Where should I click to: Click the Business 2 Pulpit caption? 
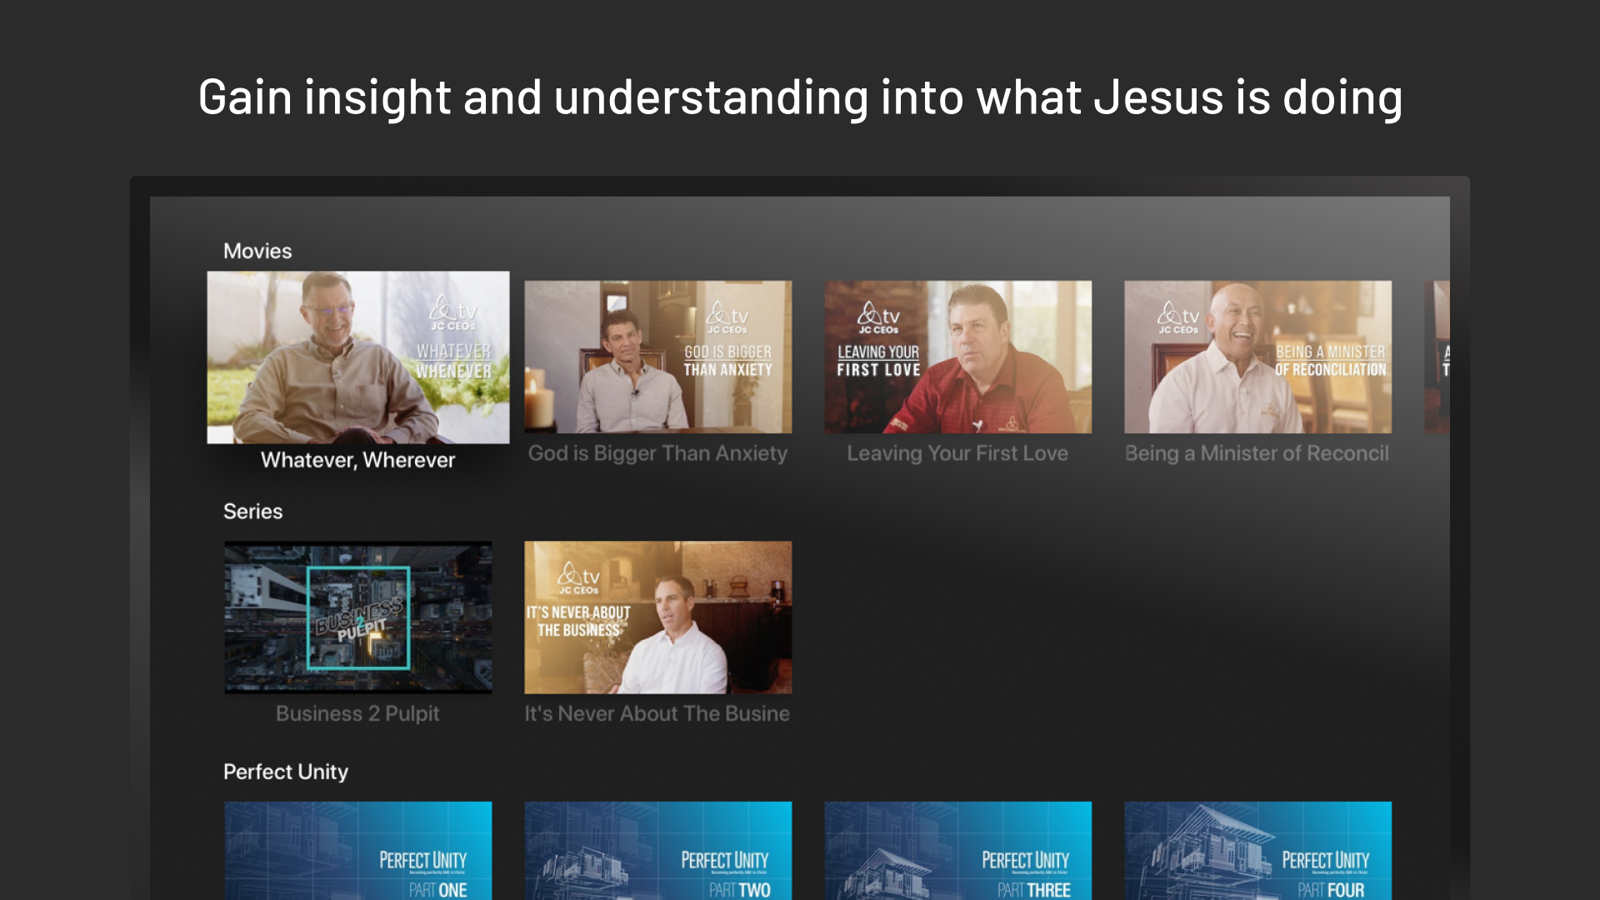357,713
